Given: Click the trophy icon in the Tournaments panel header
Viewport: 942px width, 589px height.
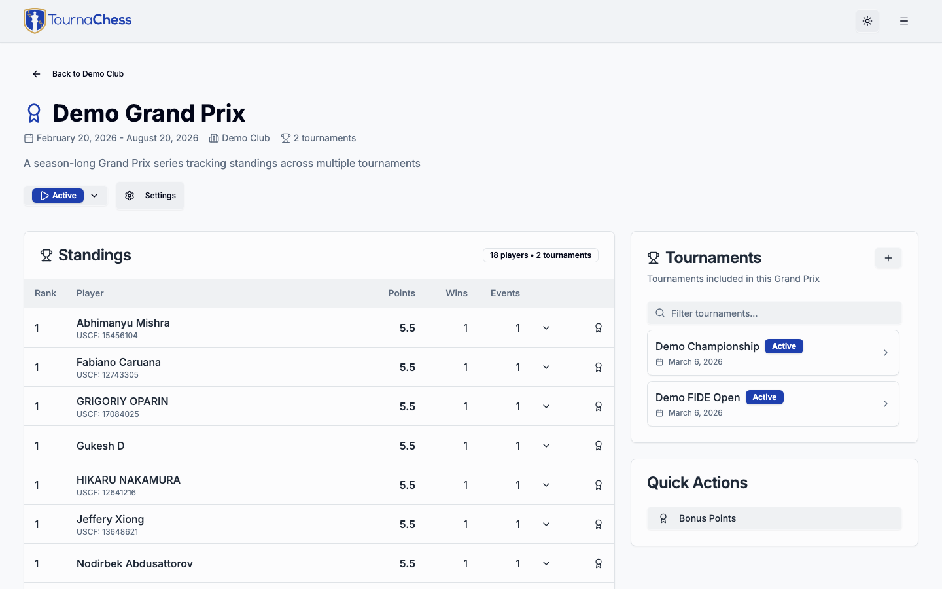Looking at the screenshot, I should point(653,257).
